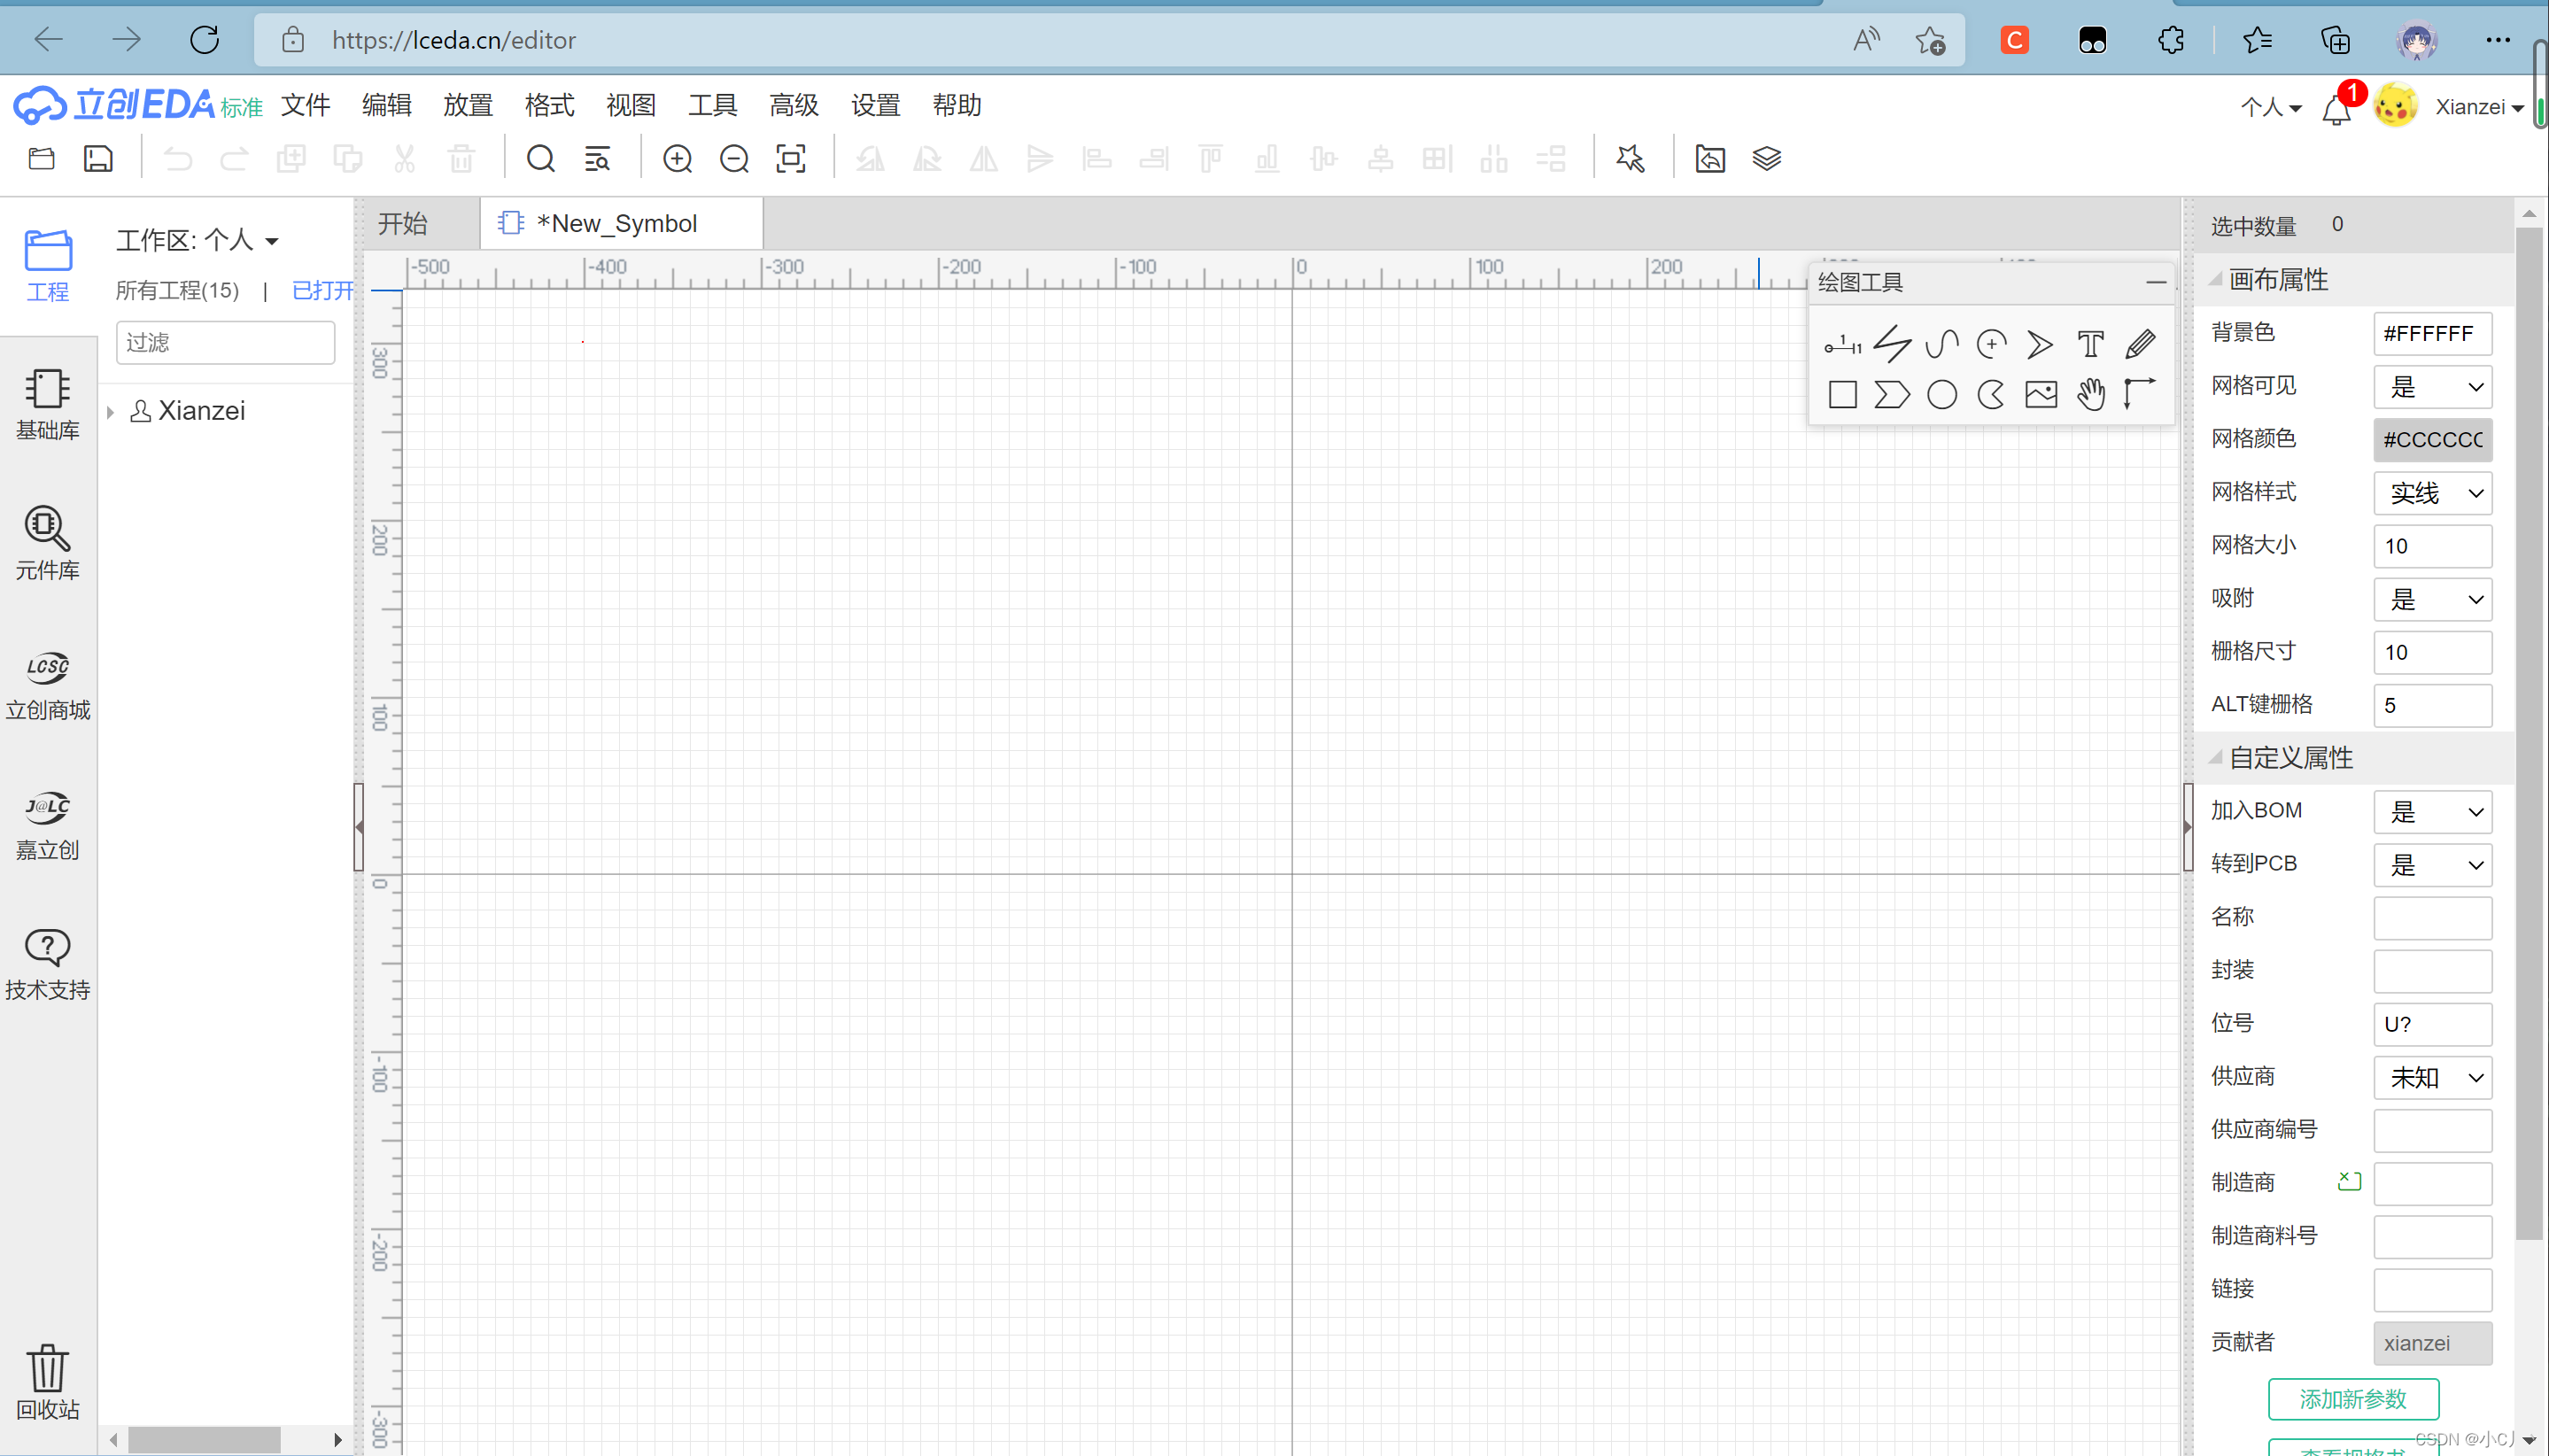This screenshot has width=2549, height=1456.
Task: Open the 加入BOM dropdown
Action: coord(2432,812)
